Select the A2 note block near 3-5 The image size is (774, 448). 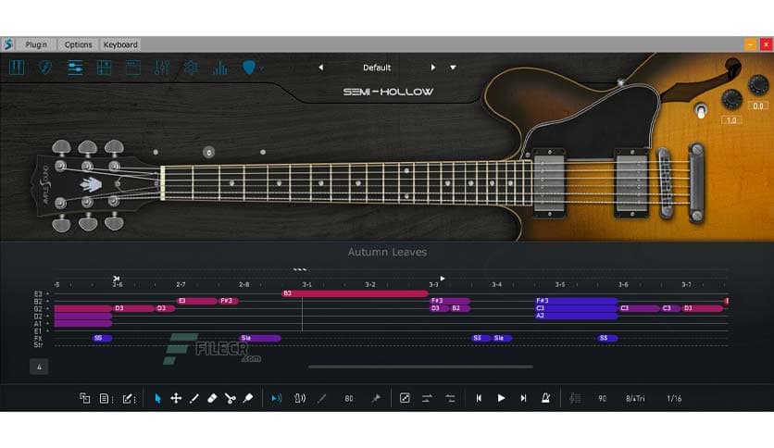click(576, 316)
